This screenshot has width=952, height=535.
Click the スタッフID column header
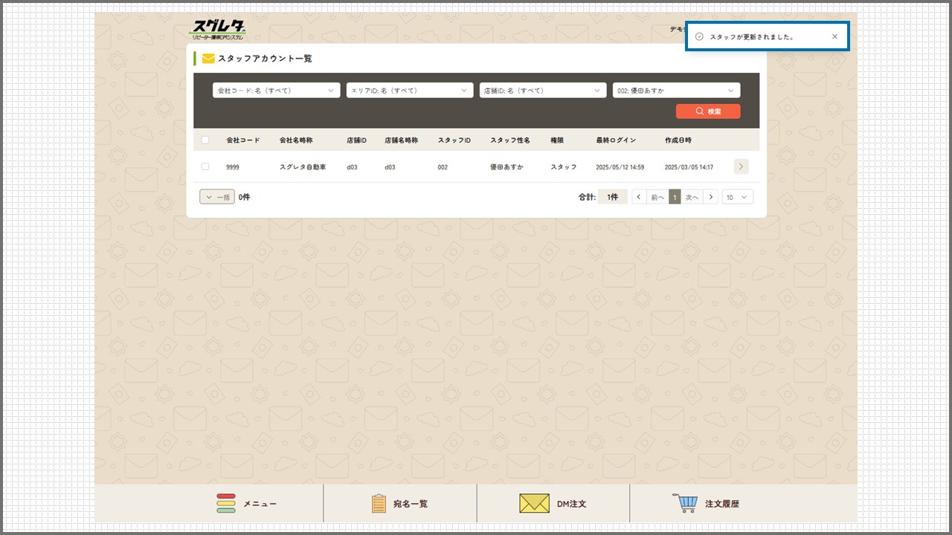(454, 140)
